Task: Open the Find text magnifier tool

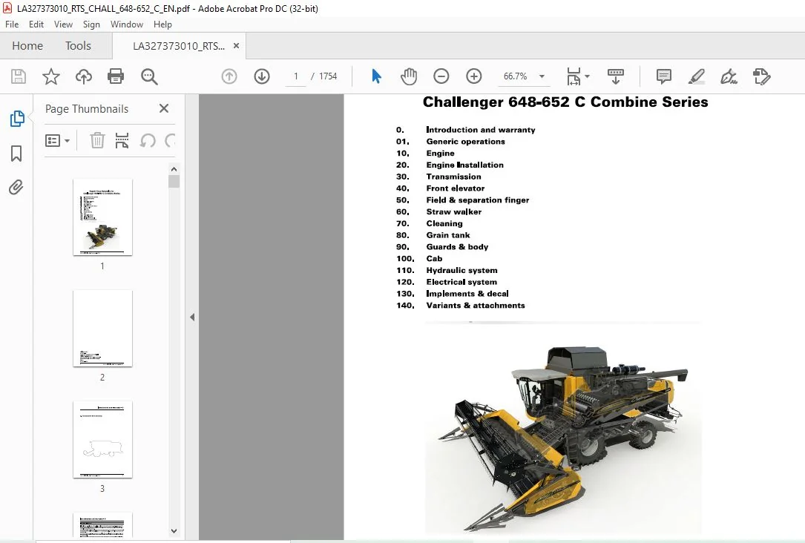Action: coord(149,76)
